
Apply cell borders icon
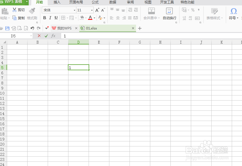click(63, 18)
